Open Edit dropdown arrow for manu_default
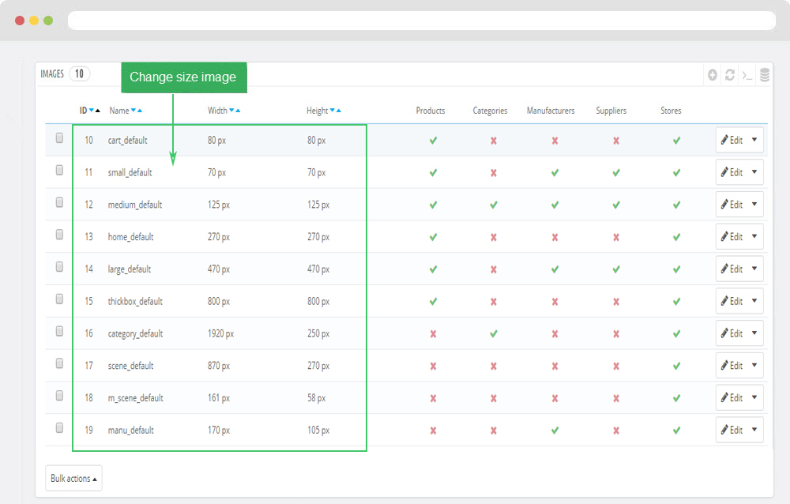The width and height of the screenshot is (790, 504). point(754,430)
